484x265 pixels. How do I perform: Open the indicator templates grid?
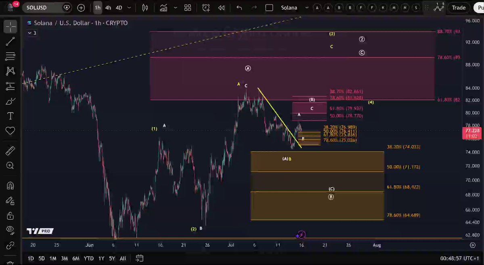(x=187, y=8)
